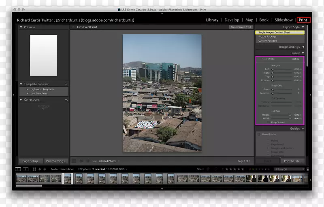This screenshot has height=207, width=324.
Task: Click the Page Grid Rows slider handle
Action: click(273, 89)
